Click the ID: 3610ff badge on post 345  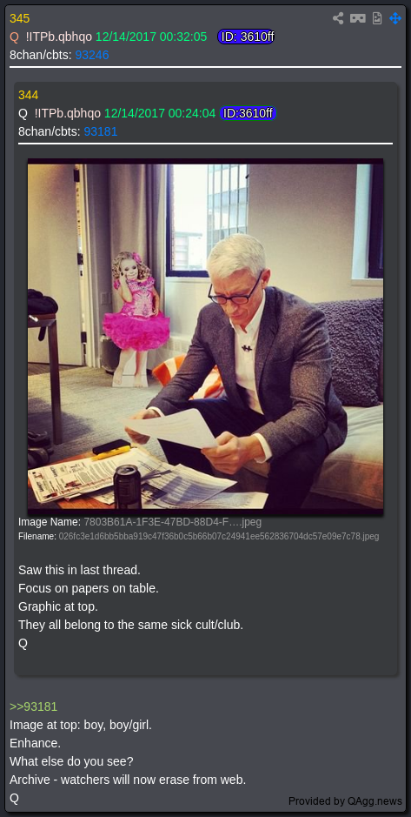point(246,37)
